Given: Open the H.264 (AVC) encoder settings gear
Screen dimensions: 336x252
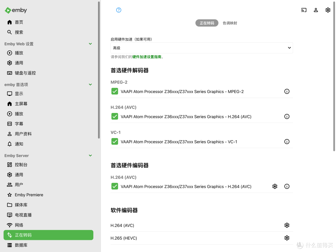Looking at the screenshot, I should click(275, 186).
